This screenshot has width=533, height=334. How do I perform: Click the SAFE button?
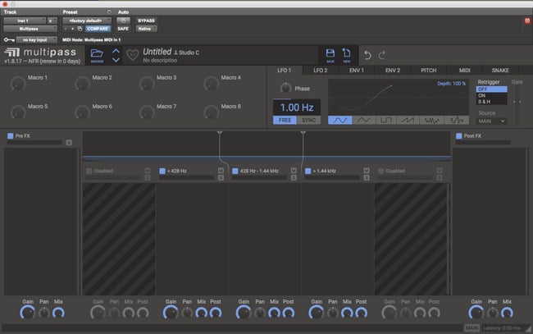pos(123,29)
